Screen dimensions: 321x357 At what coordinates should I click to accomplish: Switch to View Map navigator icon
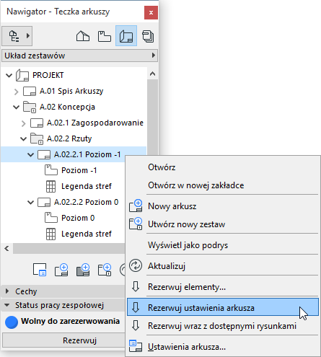[105, 36]
